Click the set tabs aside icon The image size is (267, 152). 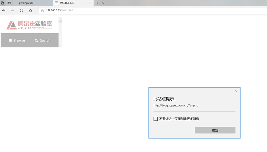(x=9, y=3)
